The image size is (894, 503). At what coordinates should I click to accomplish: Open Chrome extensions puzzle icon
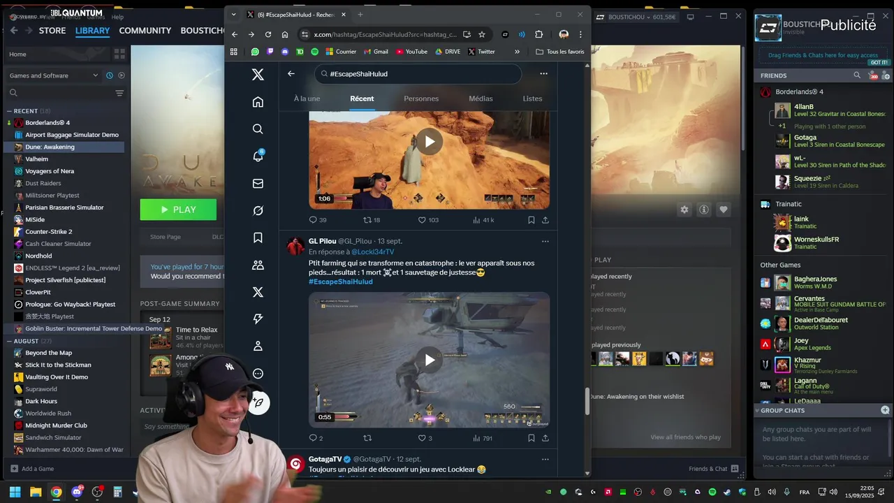point(538,34)
